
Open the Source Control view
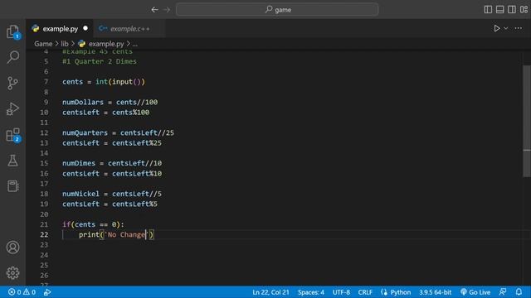(13, 83)
